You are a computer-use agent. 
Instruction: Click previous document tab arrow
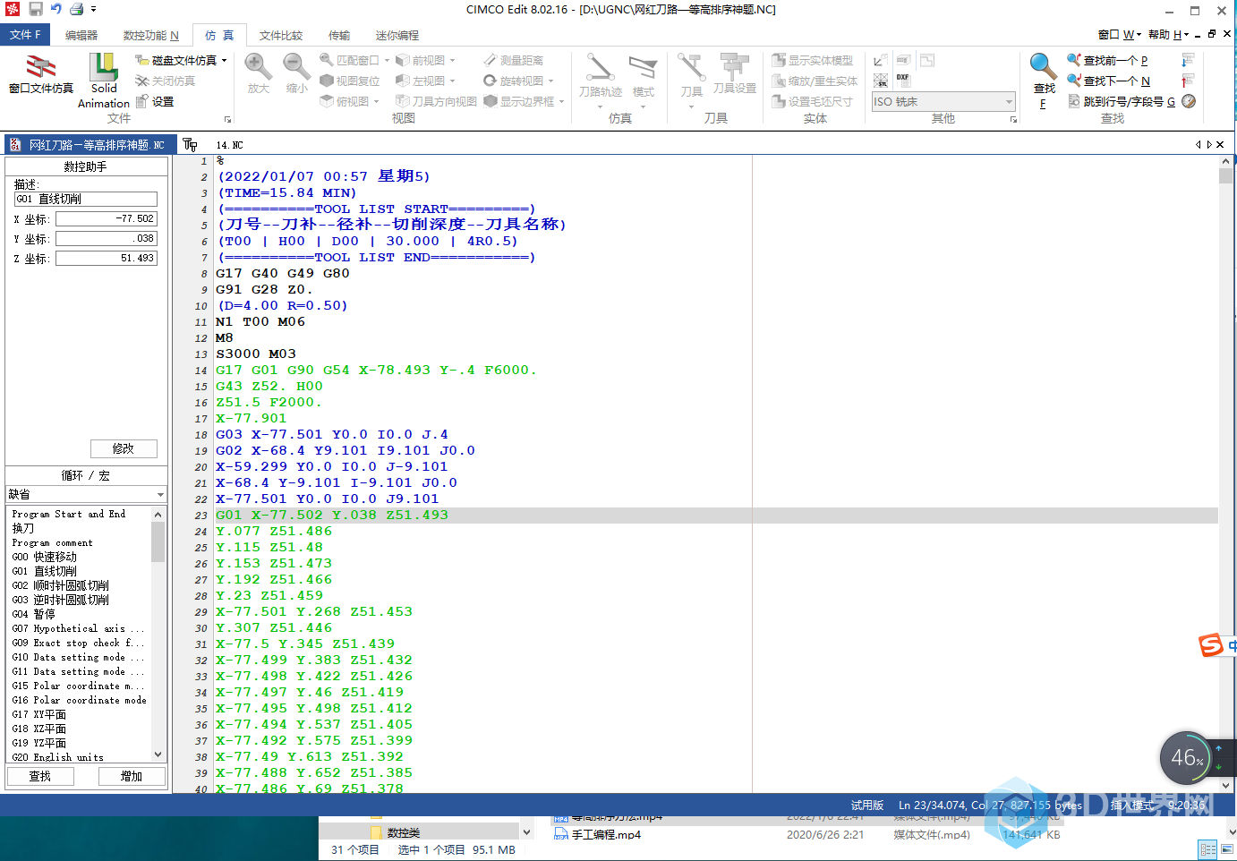(1199, 144)
